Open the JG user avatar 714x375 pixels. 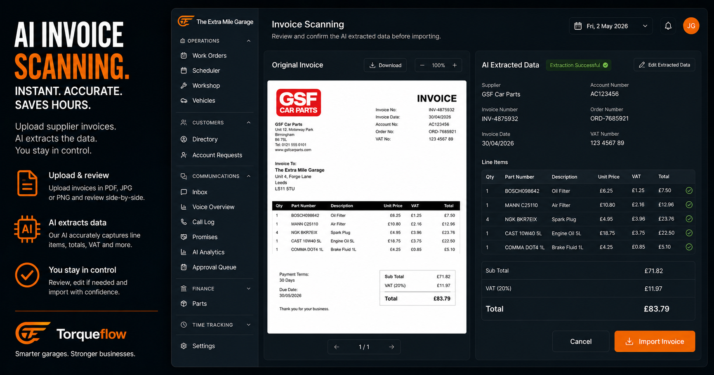[x=691, y=26]
